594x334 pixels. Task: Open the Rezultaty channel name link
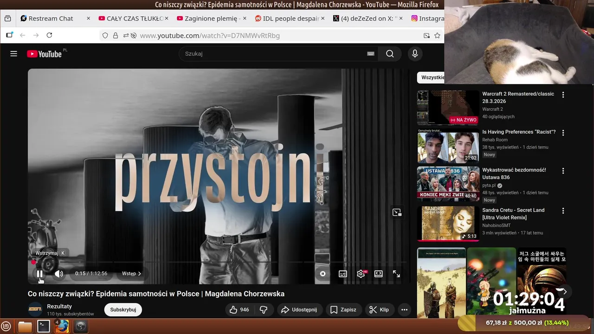(59, 306)
